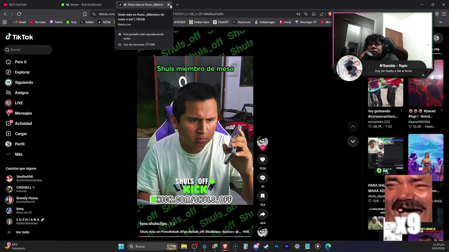
Task: Open Photoshop from taskbar
Action: 276,246
